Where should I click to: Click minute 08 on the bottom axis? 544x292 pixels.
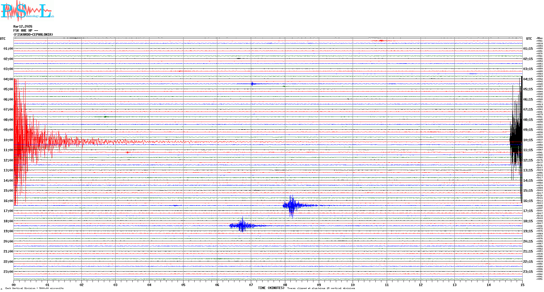[x=285, y=285]
